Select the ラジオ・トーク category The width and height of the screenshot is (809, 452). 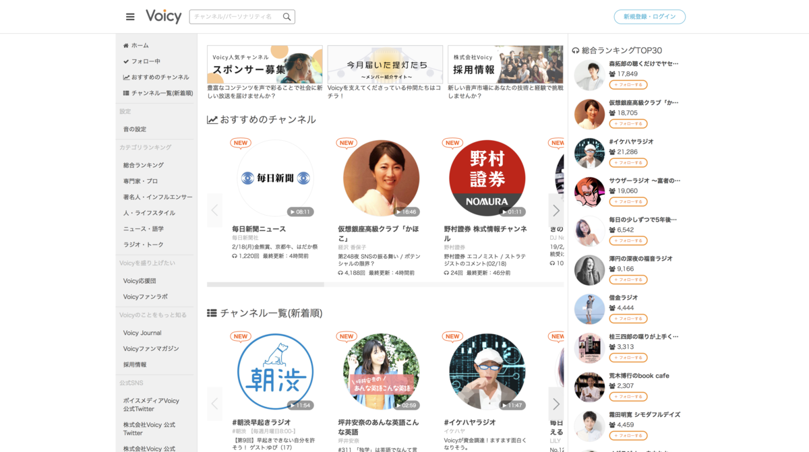click(144, 245)
